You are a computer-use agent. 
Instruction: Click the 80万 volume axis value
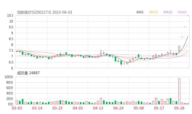click(10, 82)
